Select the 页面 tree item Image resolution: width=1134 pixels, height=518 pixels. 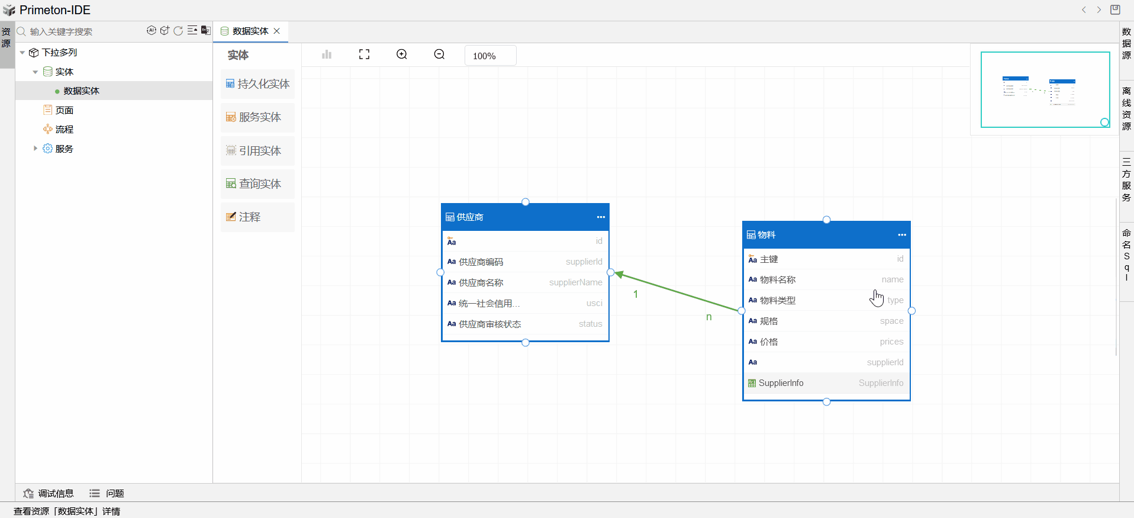[x=65, y=110]
